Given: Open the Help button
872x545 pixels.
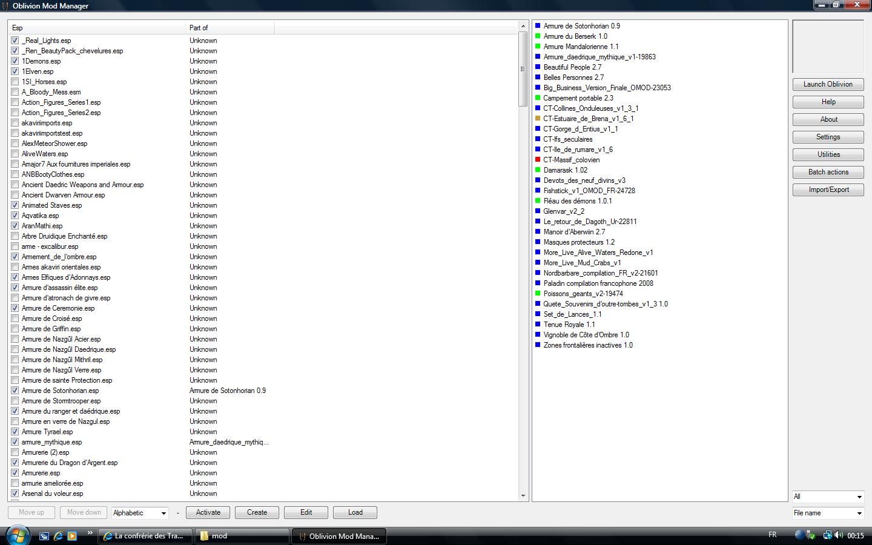Looking at the screenshot, I should [828, 102].
